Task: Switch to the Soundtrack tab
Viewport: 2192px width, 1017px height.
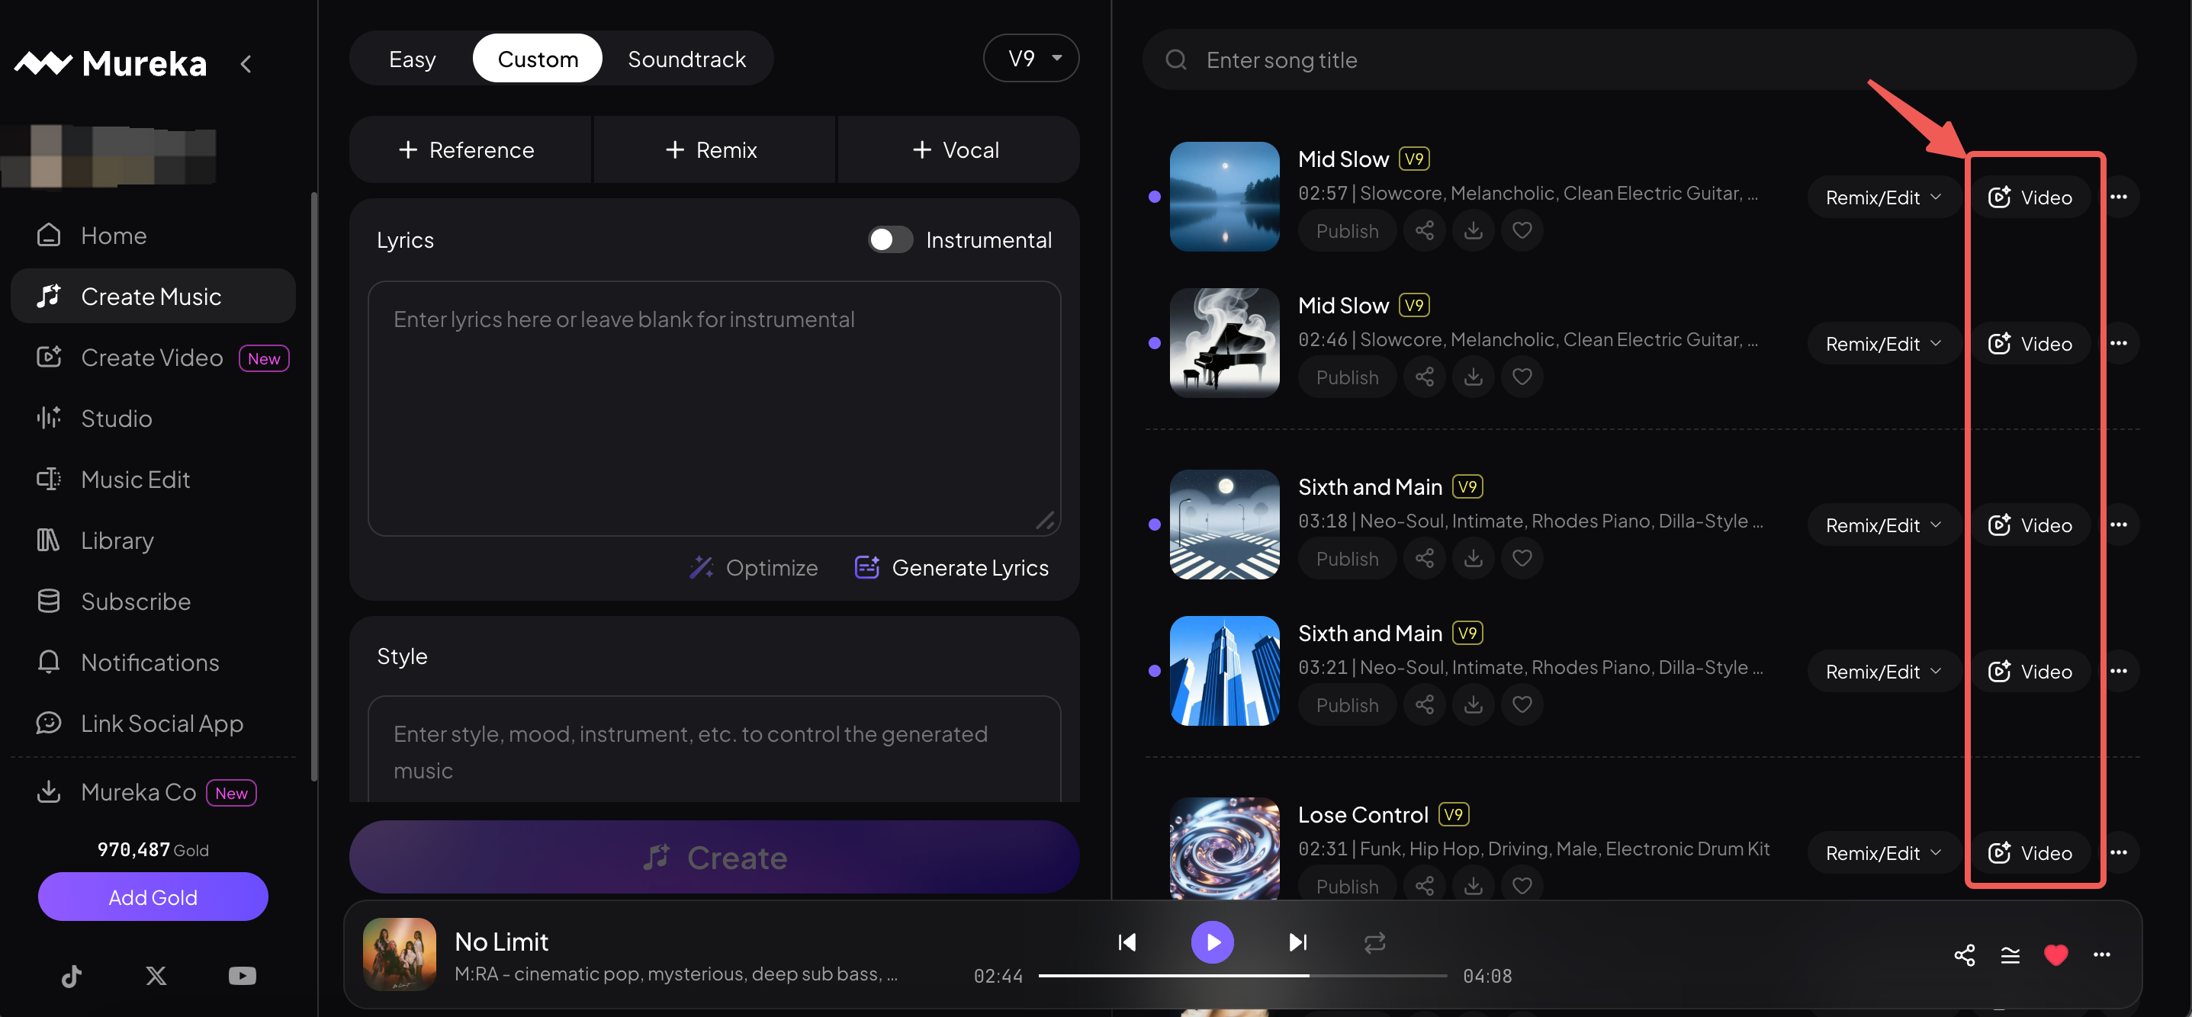Action: click(x=686, y=59)
